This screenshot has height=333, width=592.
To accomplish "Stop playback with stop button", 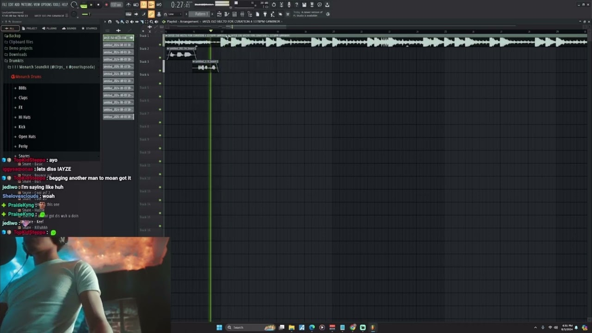I will pos(99,5).
